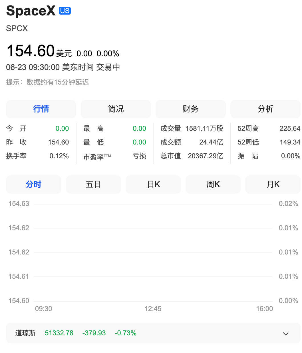
Task: Click the 换手率 value 0.12%
Action: pos(59,156)
